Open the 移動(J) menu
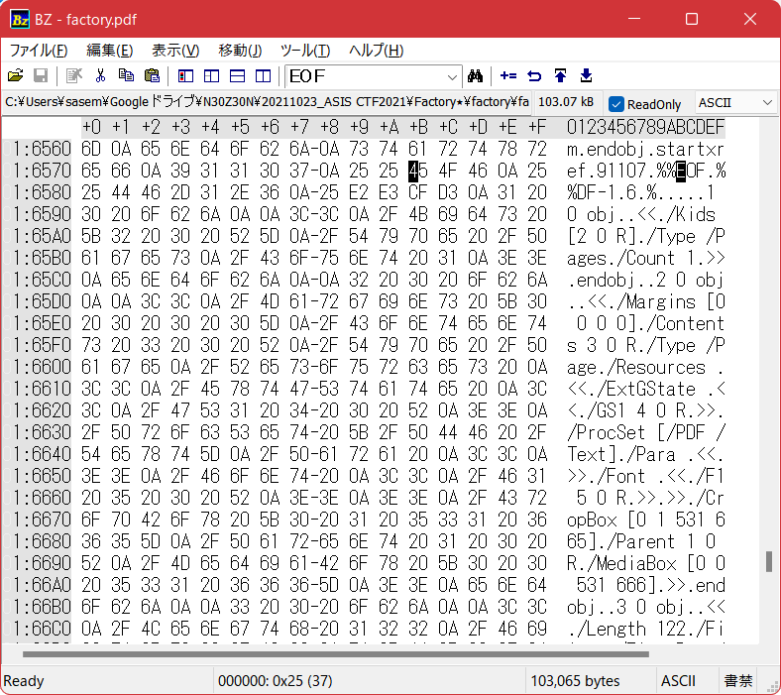The width and height of the screenshot is (781, 695). click(240, 51)
